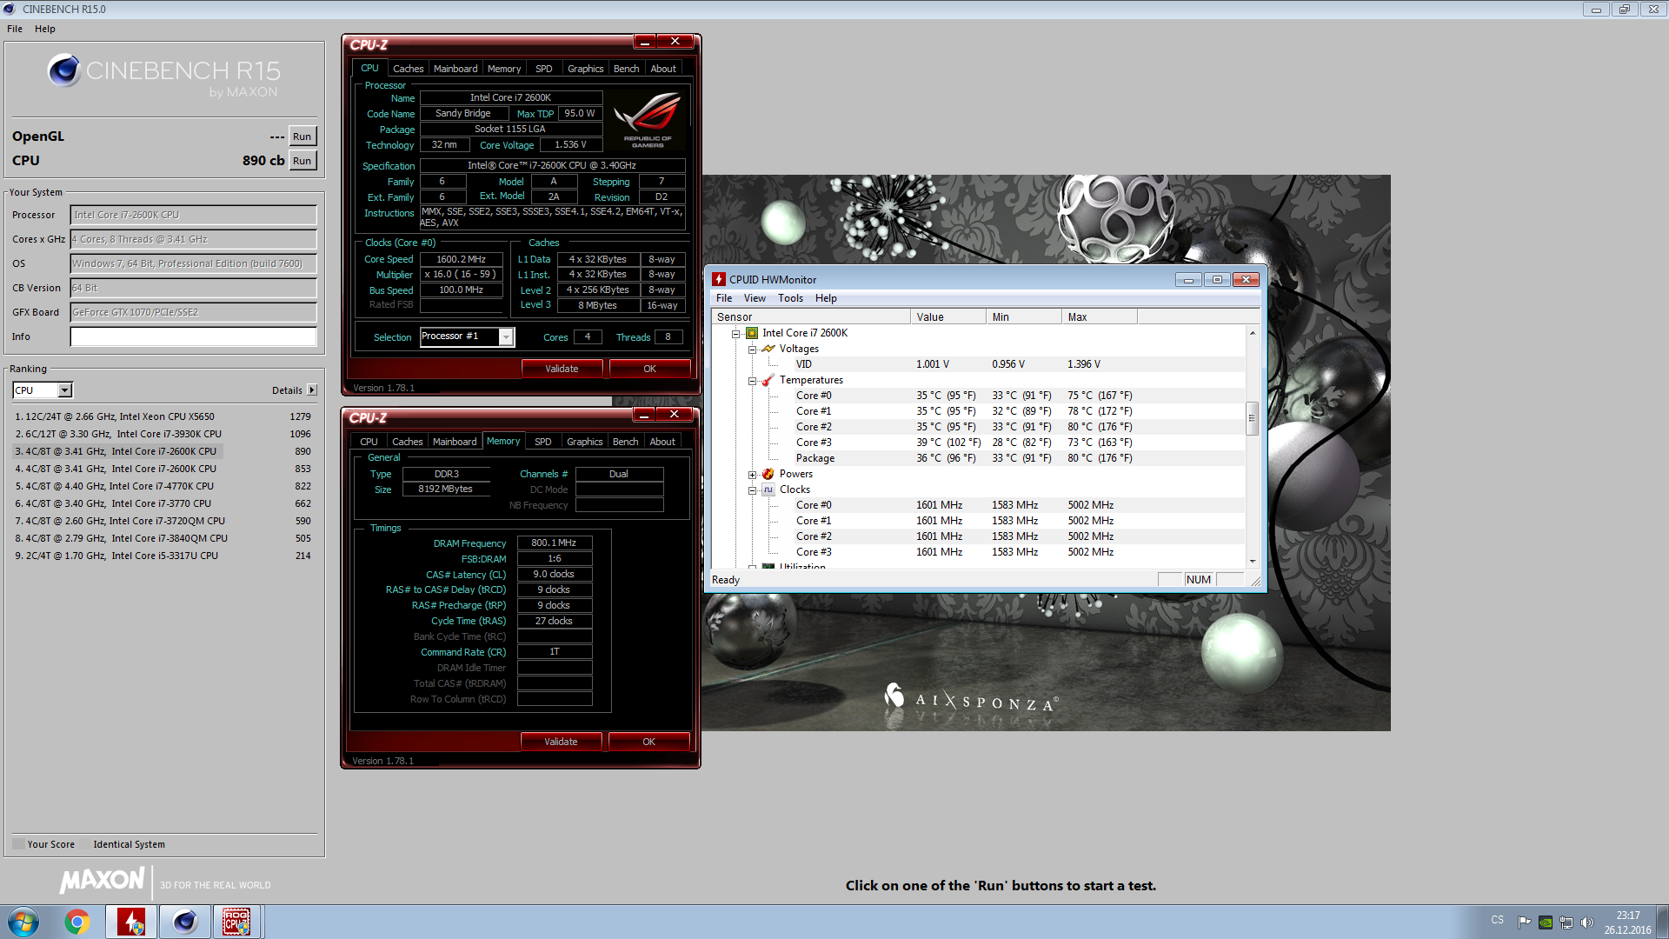
Task: Click the Powers flame icon
Action: pyautogui.click(x=768, y=474)
